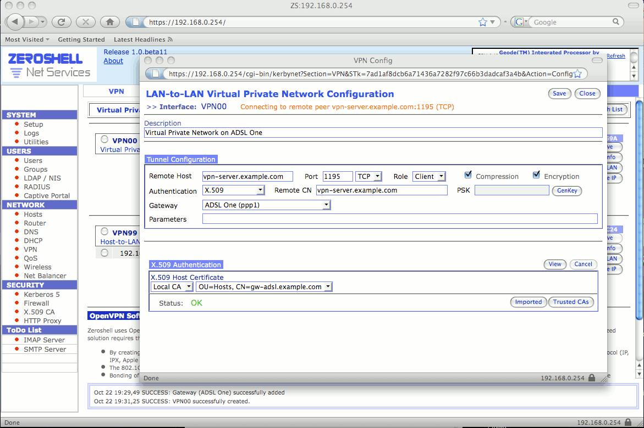Open HTTP Proxy in sidebar
Image resolution: width=644 pixels, height=428 pixels.
[42, 320]
